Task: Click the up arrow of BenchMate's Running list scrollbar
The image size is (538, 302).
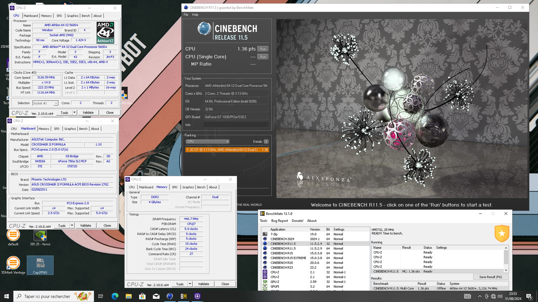Action: click(506, 248)
